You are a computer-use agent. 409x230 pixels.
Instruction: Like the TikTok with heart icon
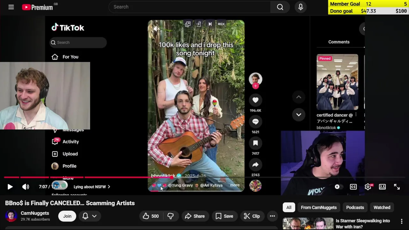click(x=255, y=100)
